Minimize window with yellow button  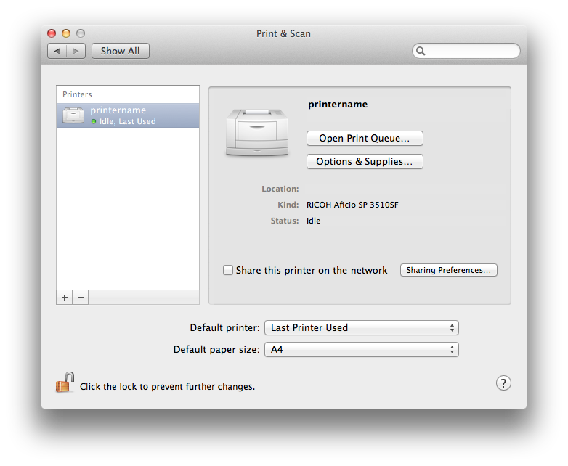[x=66, y=33]
